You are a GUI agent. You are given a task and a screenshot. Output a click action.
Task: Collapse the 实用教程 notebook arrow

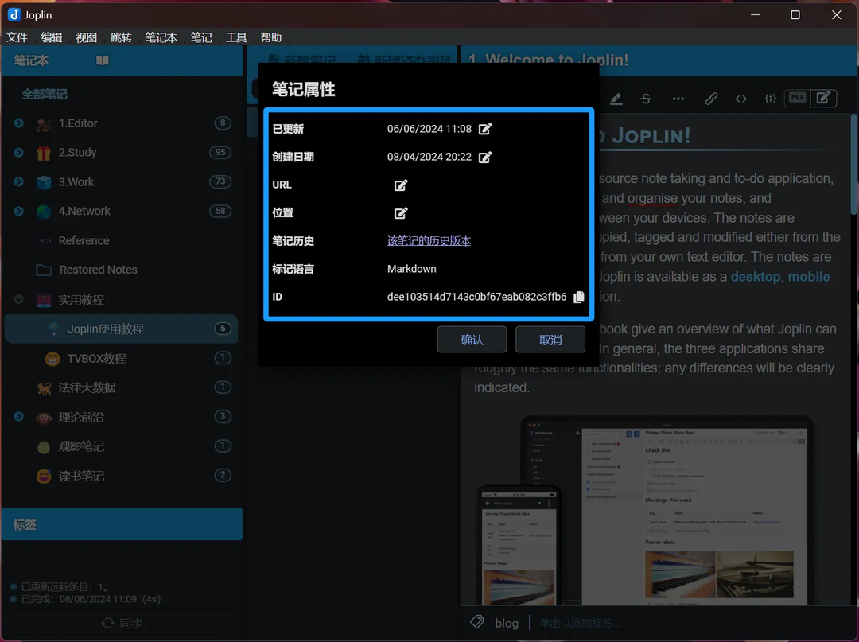(x=18, y=300)
